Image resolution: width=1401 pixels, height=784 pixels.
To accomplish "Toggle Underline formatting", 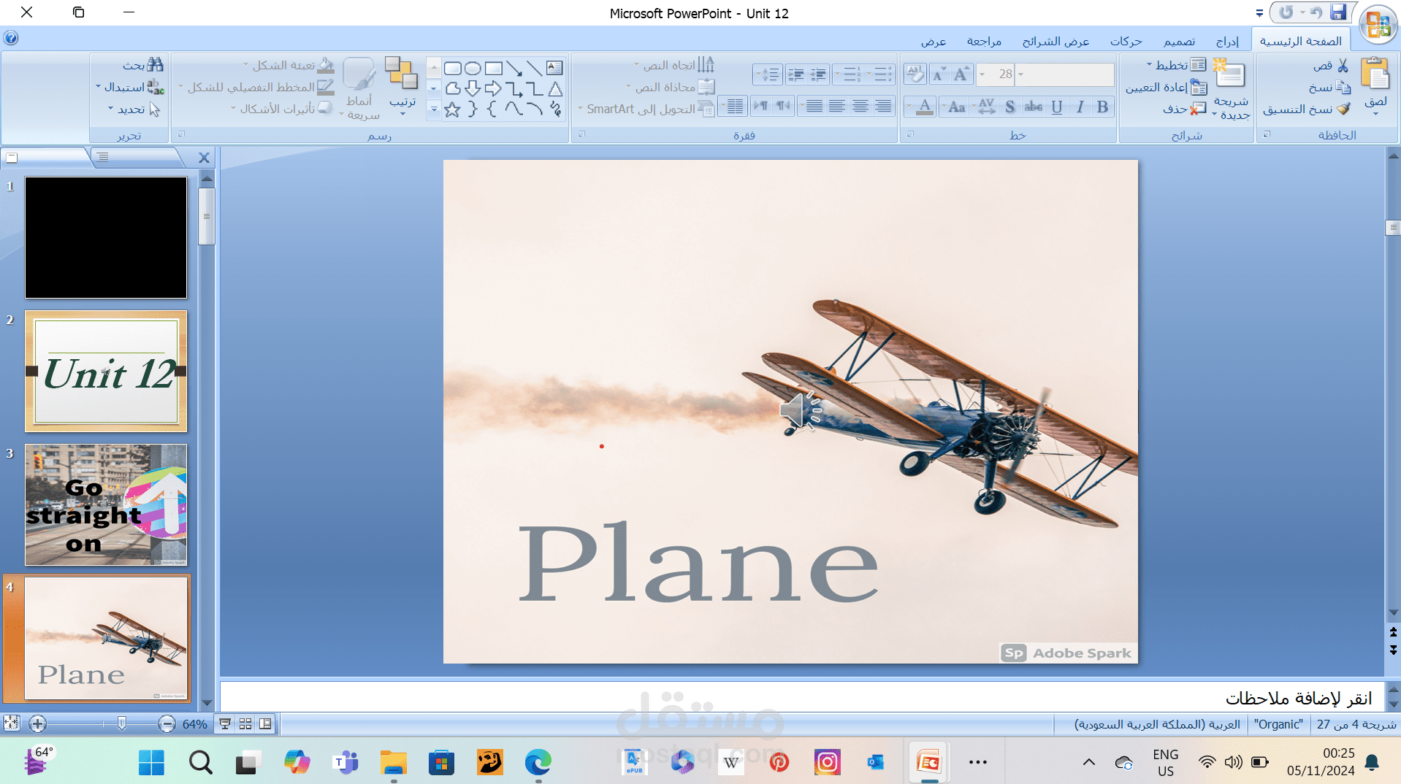I will pos(1057,107).
